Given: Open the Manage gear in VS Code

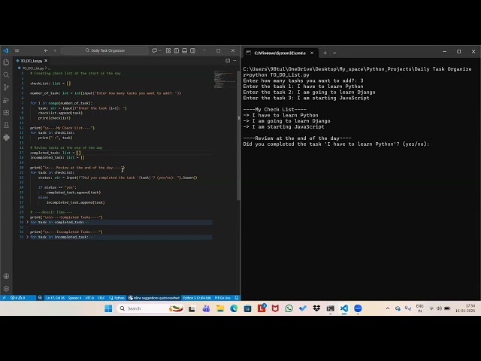Looking at the screenshot, I should (x=6, y=289).
